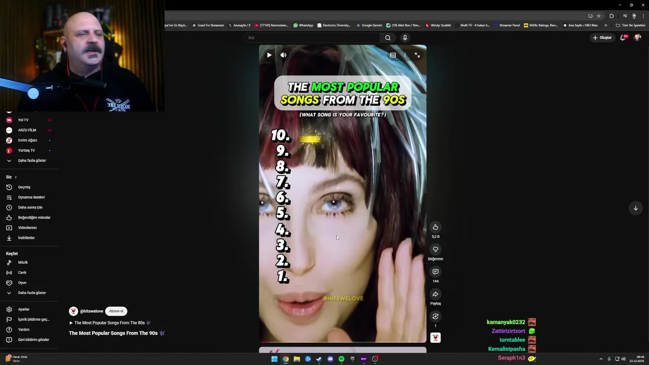This screenshot has width=649, height=365.
Task: Open the Shorts player three-dot menu
Action: click(x=405, y=55)
